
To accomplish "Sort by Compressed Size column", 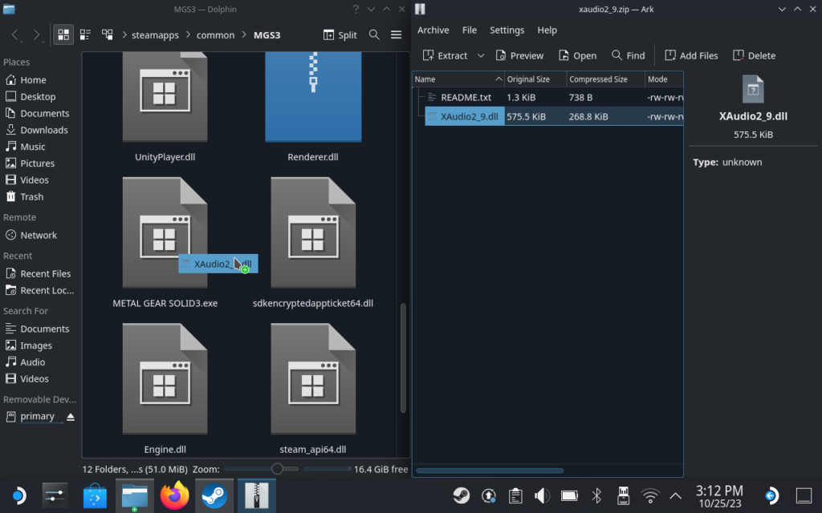I will pos(605,79).
